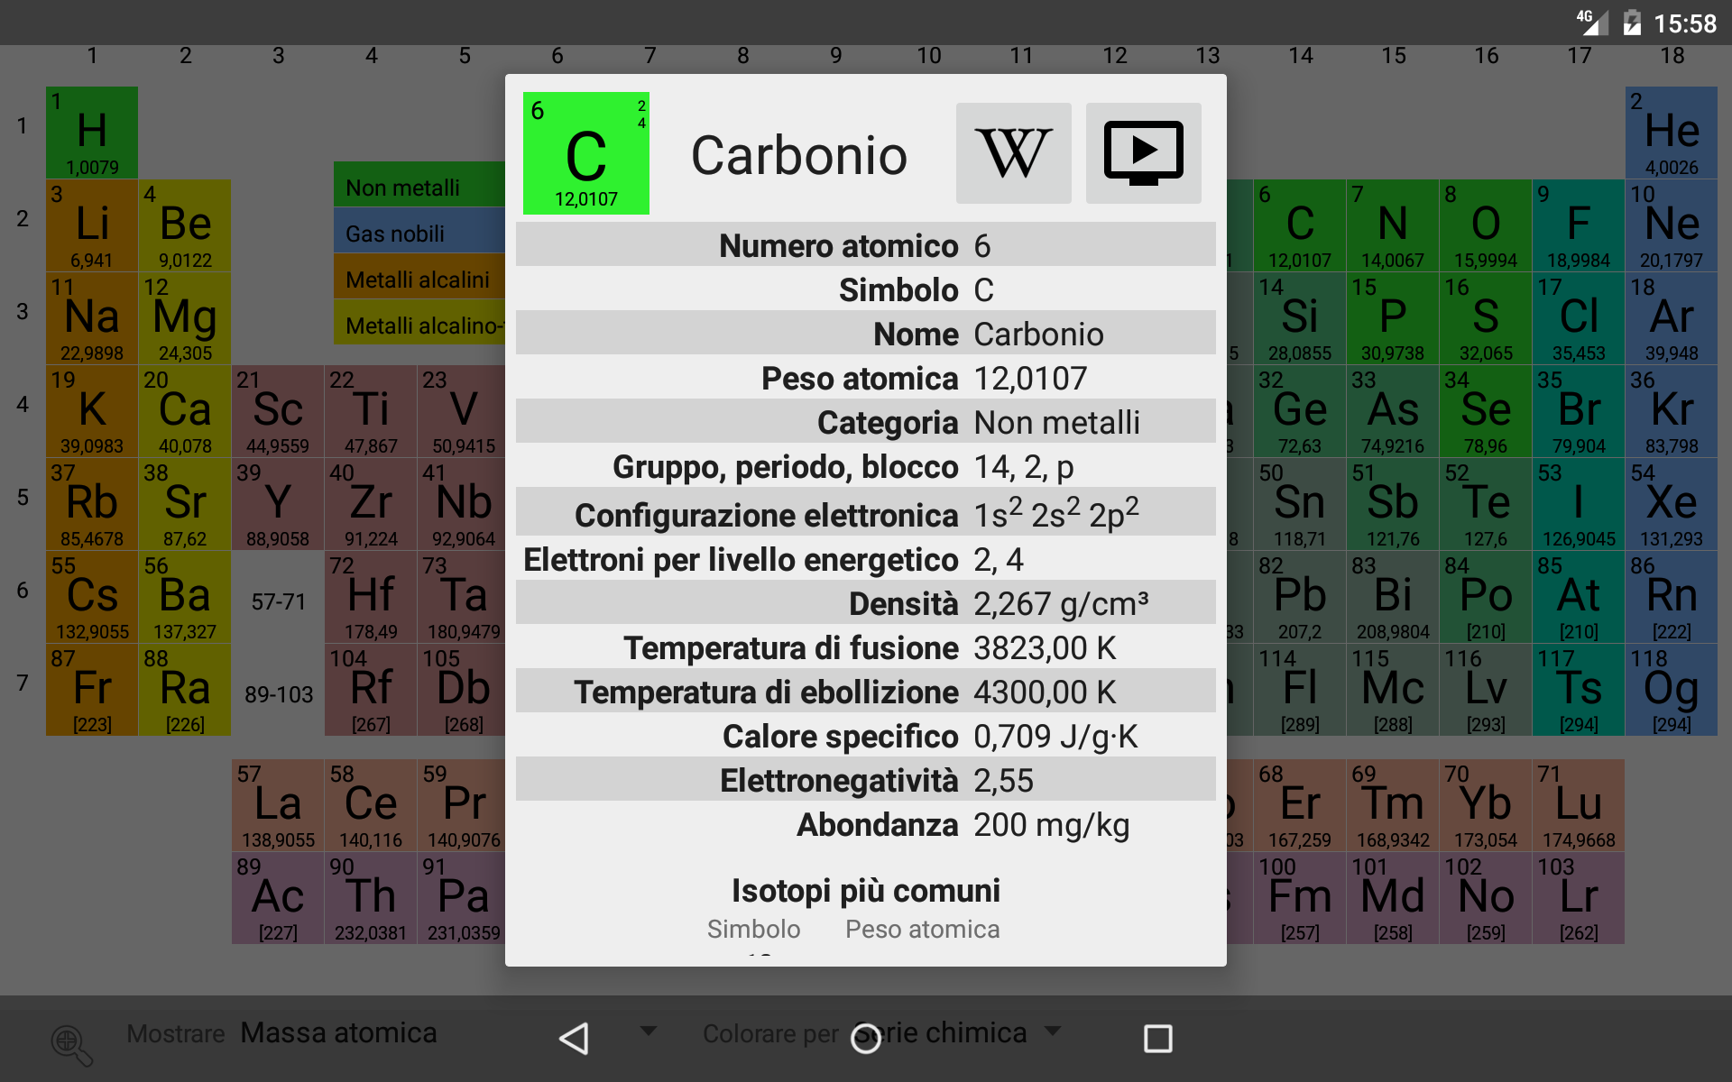Viewport: 1732px width, 1082px height.
Task: Tap the Helium element cell
Action: point(1671,133)
